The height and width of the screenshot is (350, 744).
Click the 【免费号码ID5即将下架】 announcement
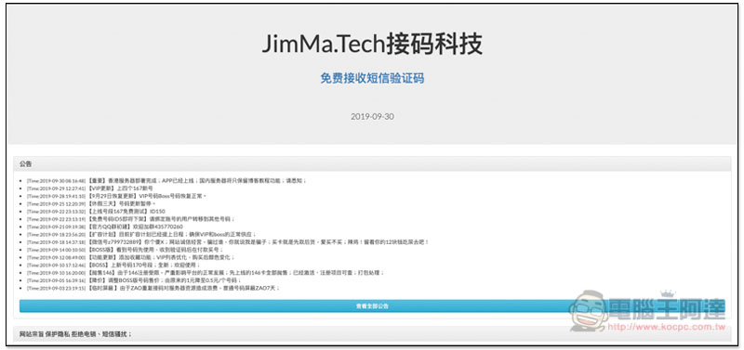[130, 219]
